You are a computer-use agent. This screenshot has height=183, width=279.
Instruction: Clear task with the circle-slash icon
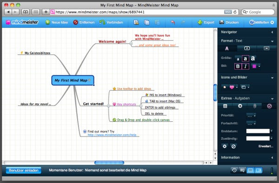pyautogui.click(x=233, y=146)
